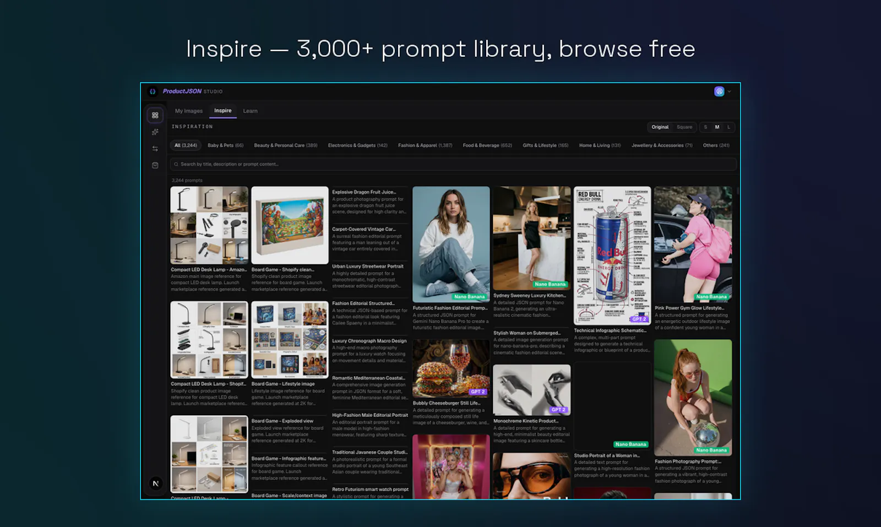This screenshot has width=881, height=527.
Task: Open the Compact LED Desk Lamp Shopify thumbnail
Action: [x=209, y=340]
